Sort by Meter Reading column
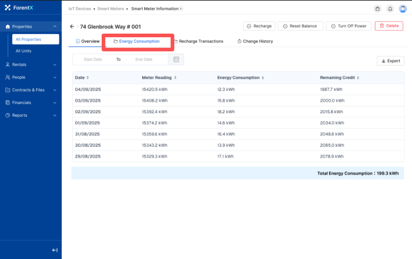Screen dimensions: 412x259 [175, 78]
